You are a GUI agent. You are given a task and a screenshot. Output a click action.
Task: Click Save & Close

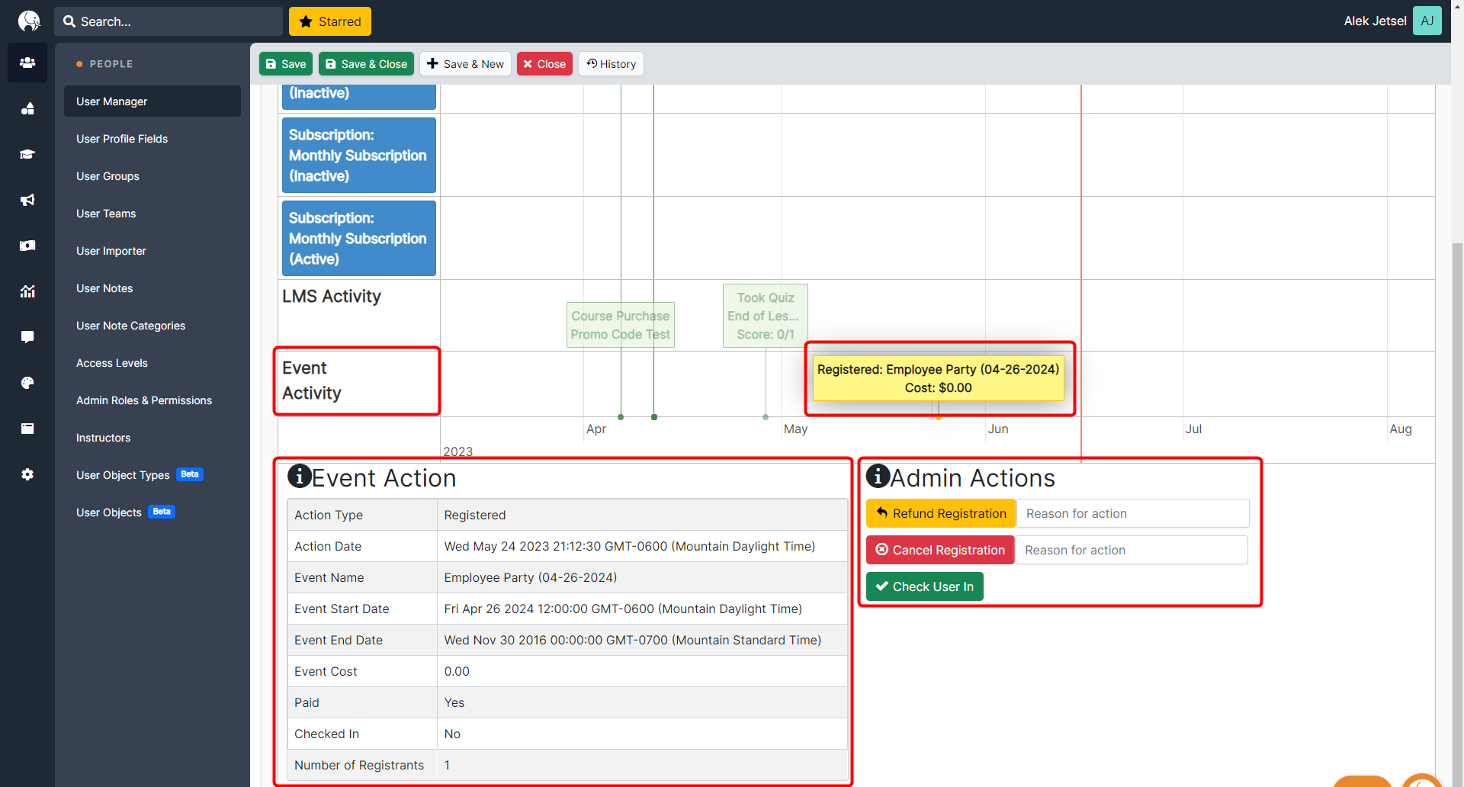(366, 64)
